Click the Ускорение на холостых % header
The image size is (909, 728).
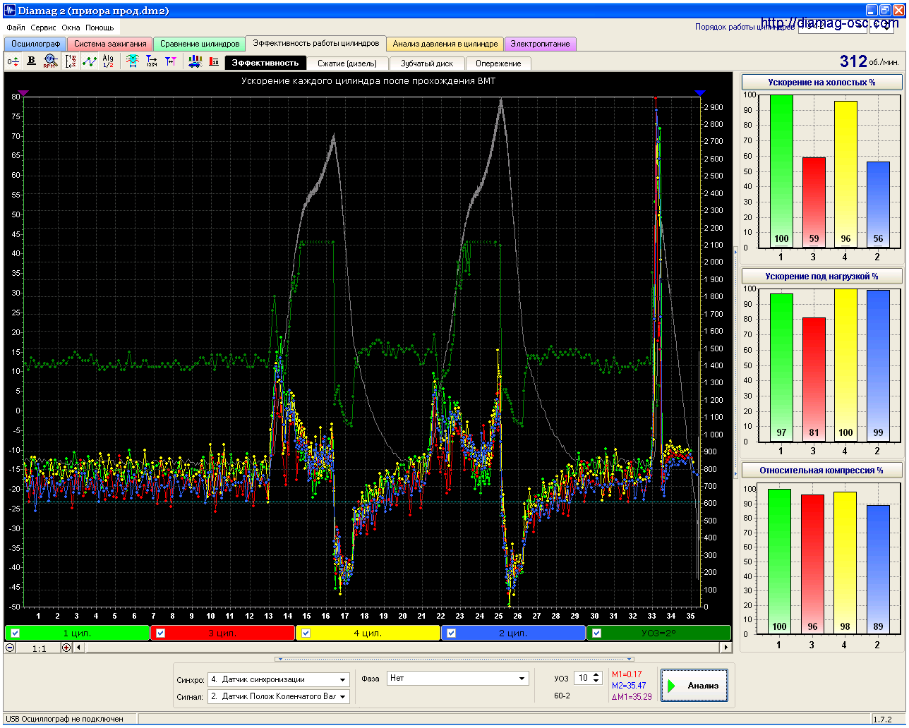pyautogui.click(x=821, y=83)
